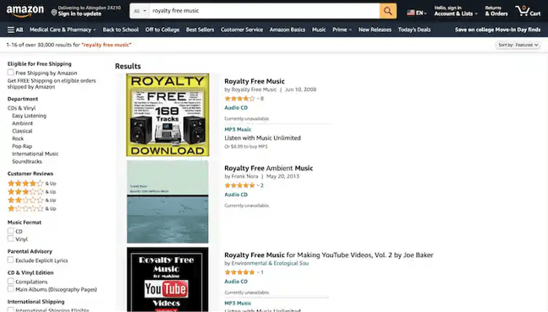Click the location pin delivery icon
This screenshot has height=312, width=548.
[54, 13]
